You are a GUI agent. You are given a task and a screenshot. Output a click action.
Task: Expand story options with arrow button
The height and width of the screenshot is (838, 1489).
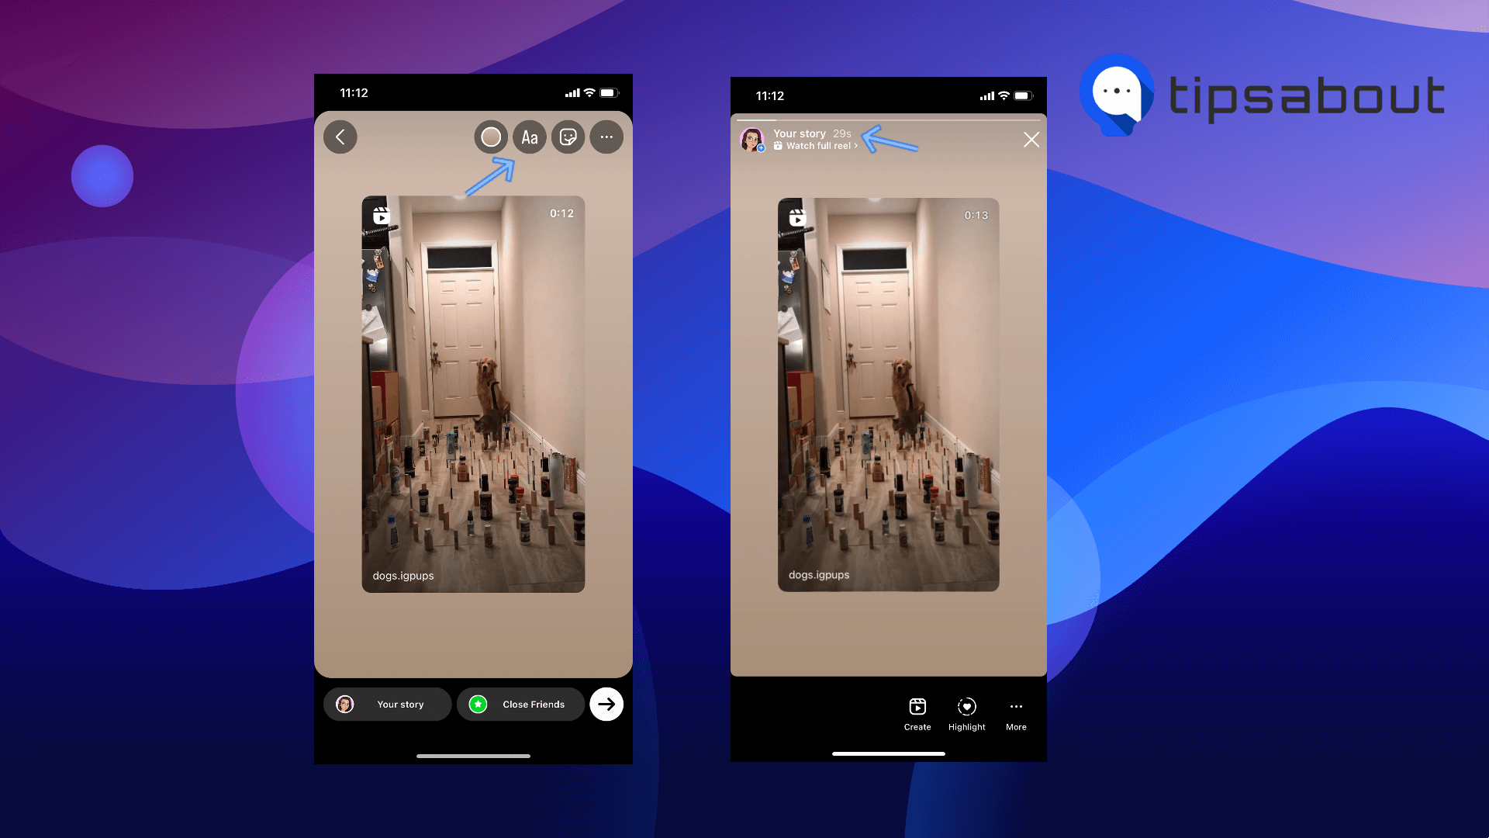click(x=606, y=704)
